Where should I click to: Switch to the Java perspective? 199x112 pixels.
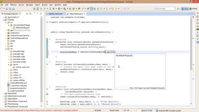tap(185, 9)
